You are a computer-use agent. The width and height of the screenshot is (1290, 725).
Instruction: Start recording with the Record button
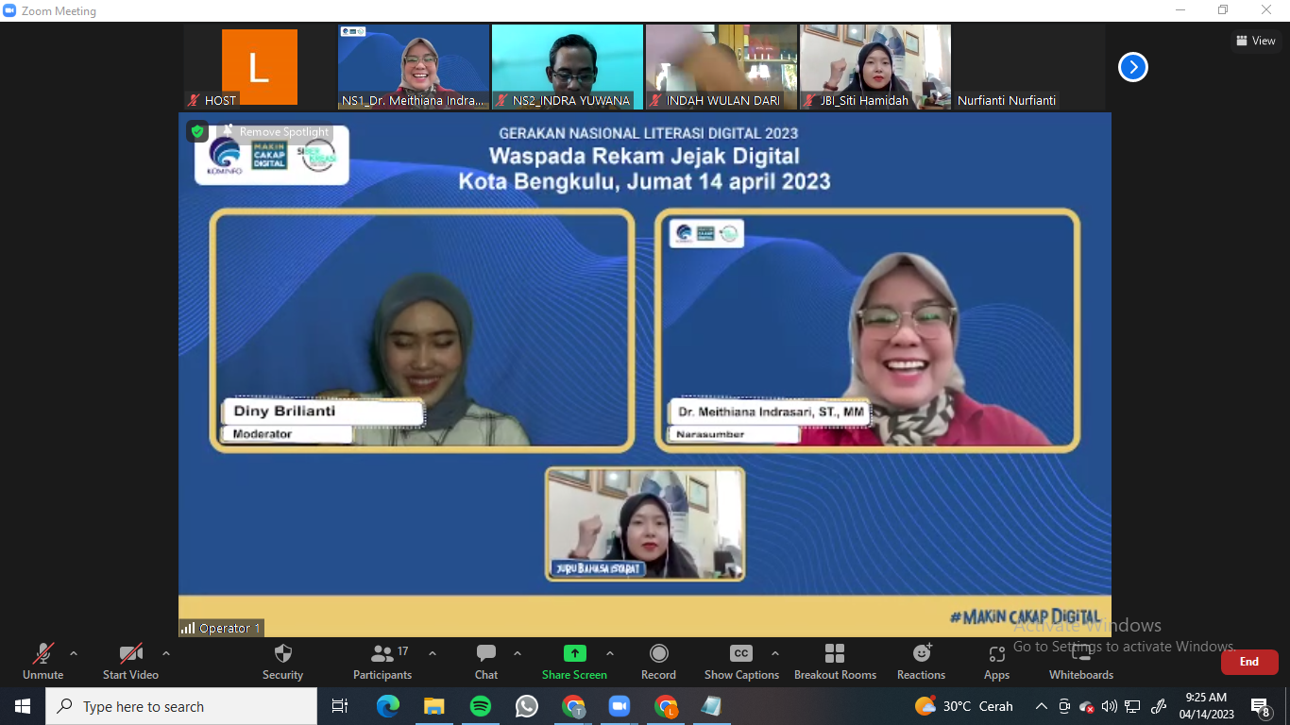[658, 661]
